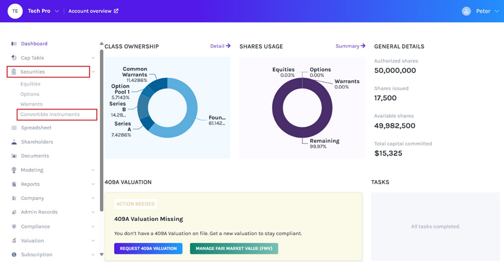This screenshot has width=504, height=262.
Task: Click the Documents folder icon
Action: [x=14, y=156]
